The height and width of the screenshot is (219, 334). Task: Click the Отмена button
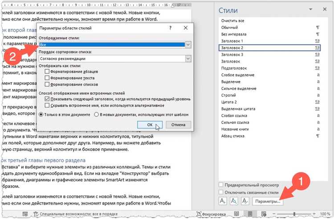(x=178, y=125)
